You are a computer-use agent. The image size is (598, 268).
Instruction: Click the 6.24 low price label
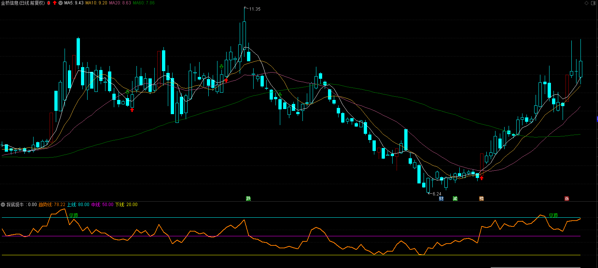pyautogui.click(x=437, y=194)
